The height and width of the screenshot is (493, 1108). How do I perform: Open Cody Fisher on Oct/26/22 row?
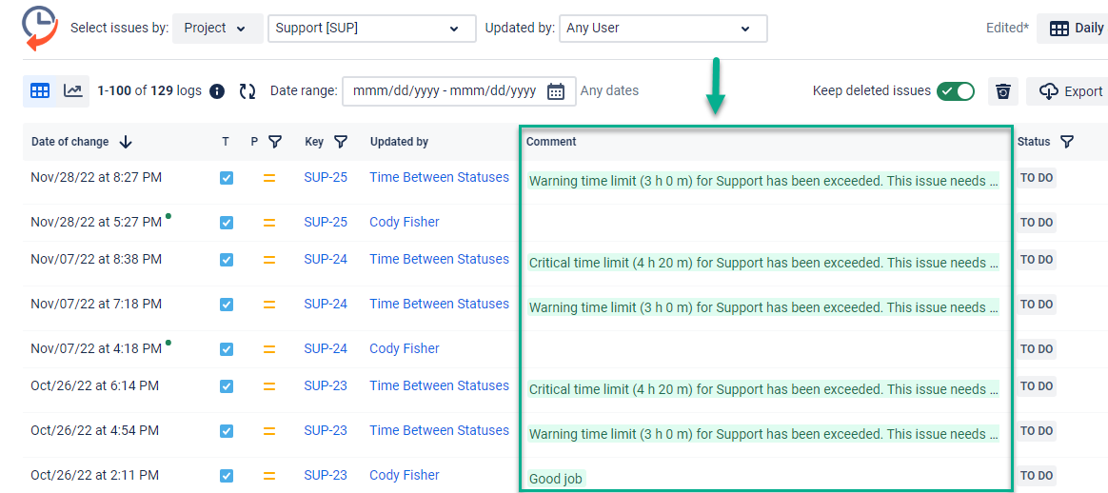(x=405, y=475)
